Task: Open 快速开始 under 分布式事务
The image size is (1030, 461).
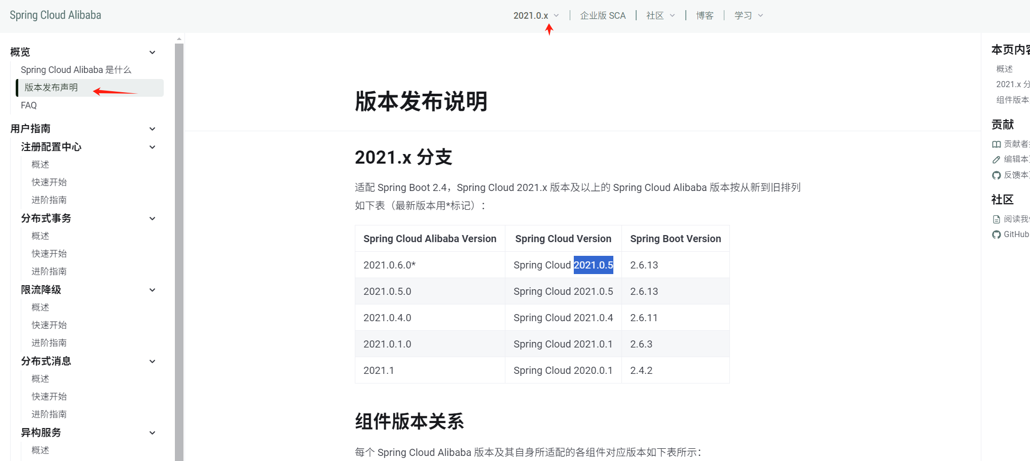Action: coord(49,254)
